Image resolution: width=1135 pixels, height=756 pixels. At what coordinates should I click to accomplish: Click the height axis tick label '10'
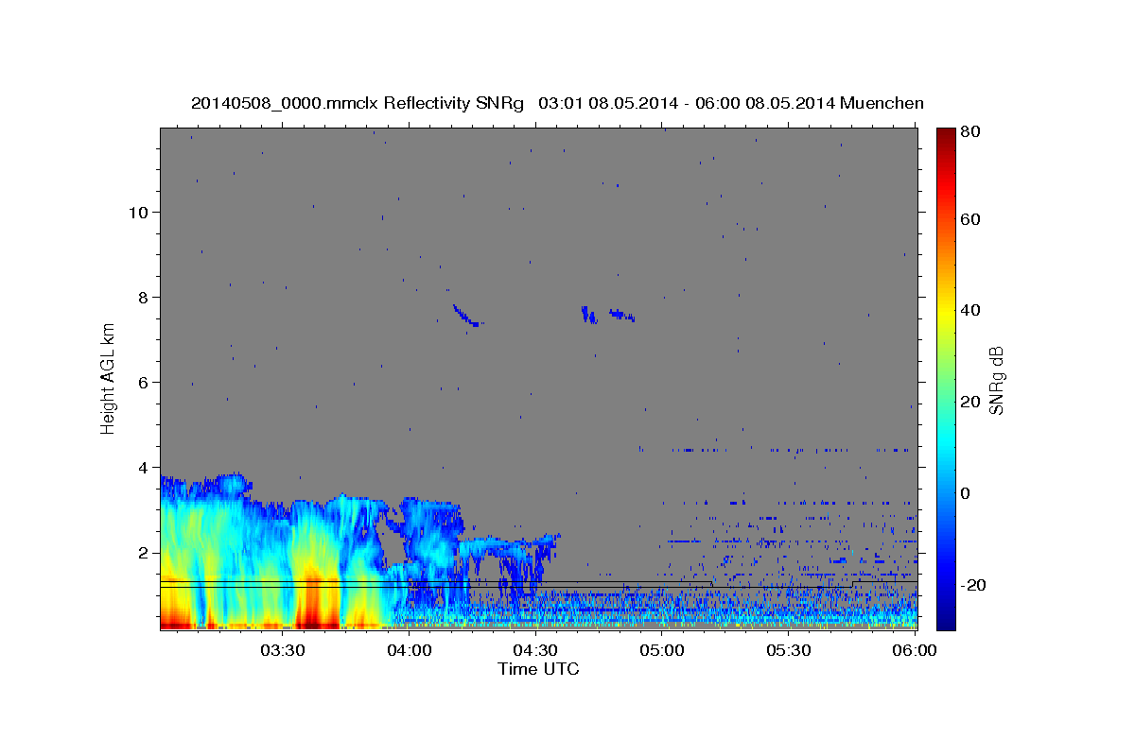point(137,212)
